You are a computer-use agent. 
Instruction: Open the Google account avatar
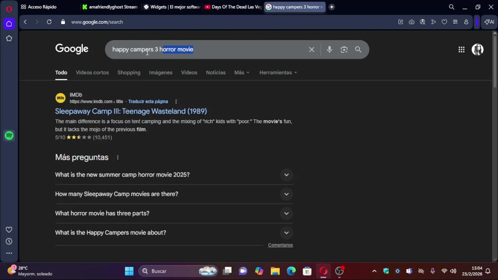tap(477, 49)
